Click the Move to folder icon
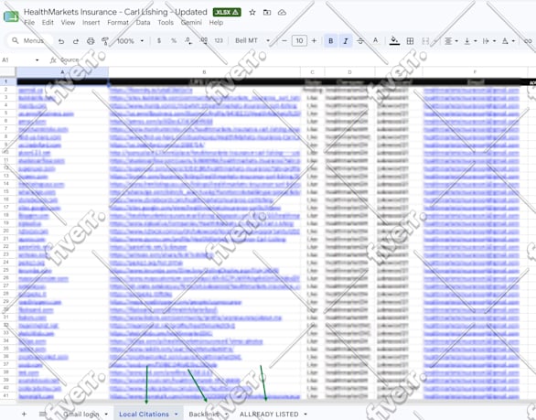 (x=267, y=12)
